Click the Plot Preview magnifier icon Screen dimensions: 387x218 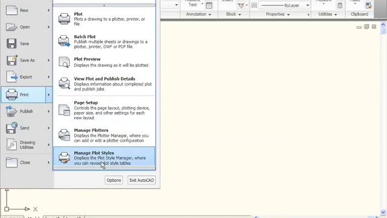pyautogui.click(x=64, y=62)
